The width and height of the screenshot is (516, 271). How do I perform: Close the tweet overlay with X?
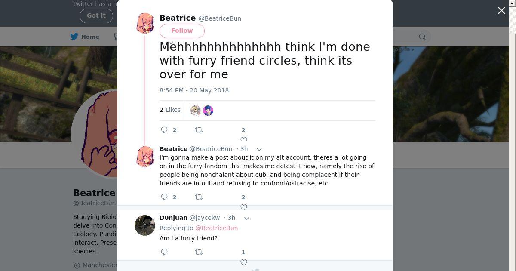[501, 11]
